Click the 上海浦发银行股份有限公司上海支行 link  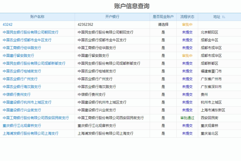click(31, 133)
